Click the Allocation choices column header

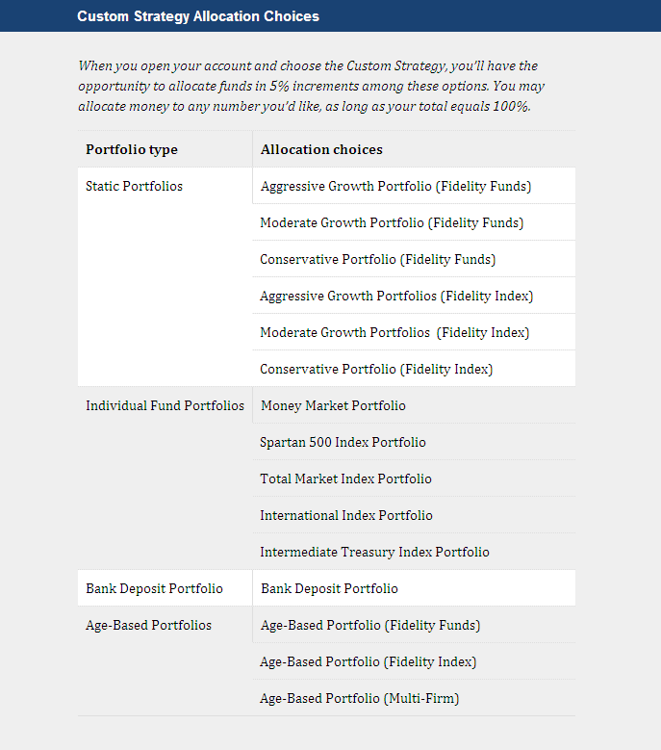pyautogui.click(x=321, y=149)
